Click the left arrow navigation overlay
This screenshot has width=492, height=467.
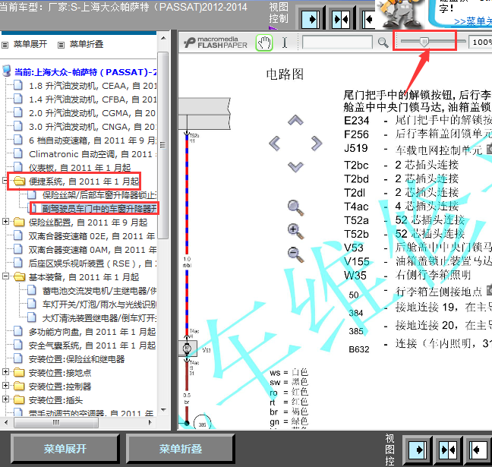(x=275, y=144)
